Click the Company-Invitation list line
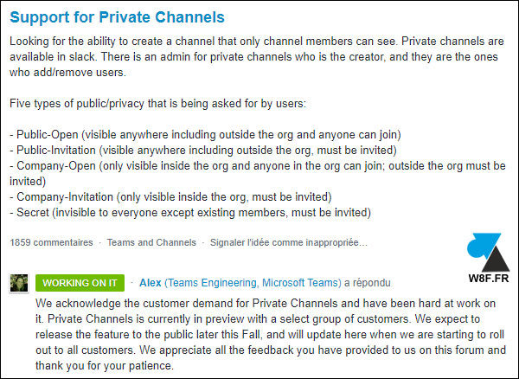The height and width of the screenshot is (379, 519). pos(170,197)
